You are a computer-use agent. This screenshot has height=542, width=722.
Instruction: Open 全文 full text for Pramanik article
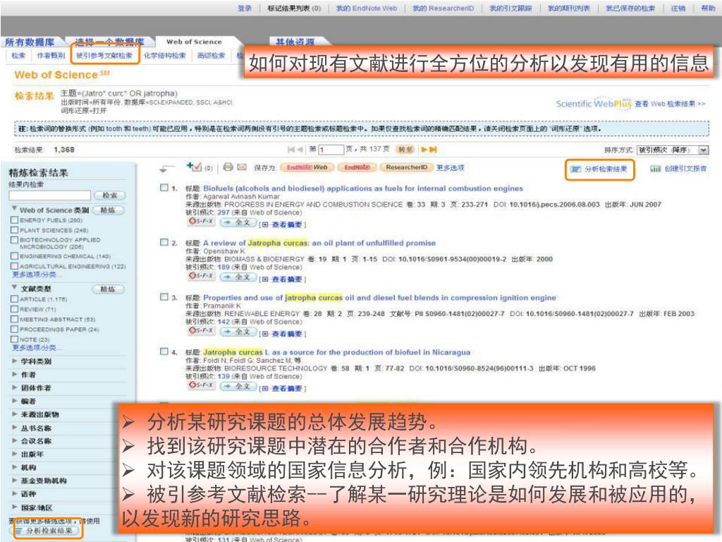coord(238,332)
